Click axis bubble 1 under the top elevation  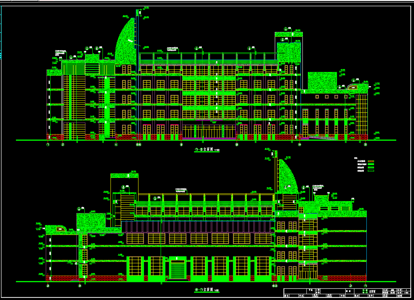(x=48, y=145)
